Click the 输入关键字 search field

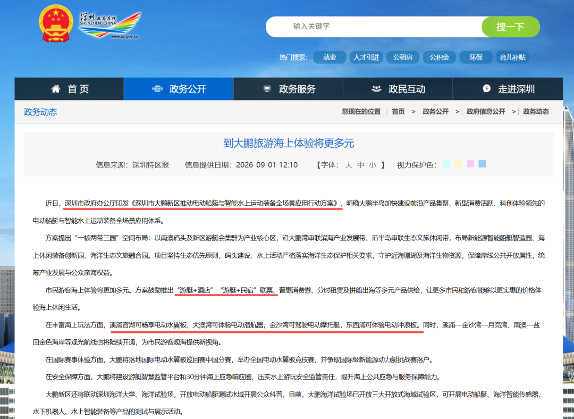pos(374,27)
